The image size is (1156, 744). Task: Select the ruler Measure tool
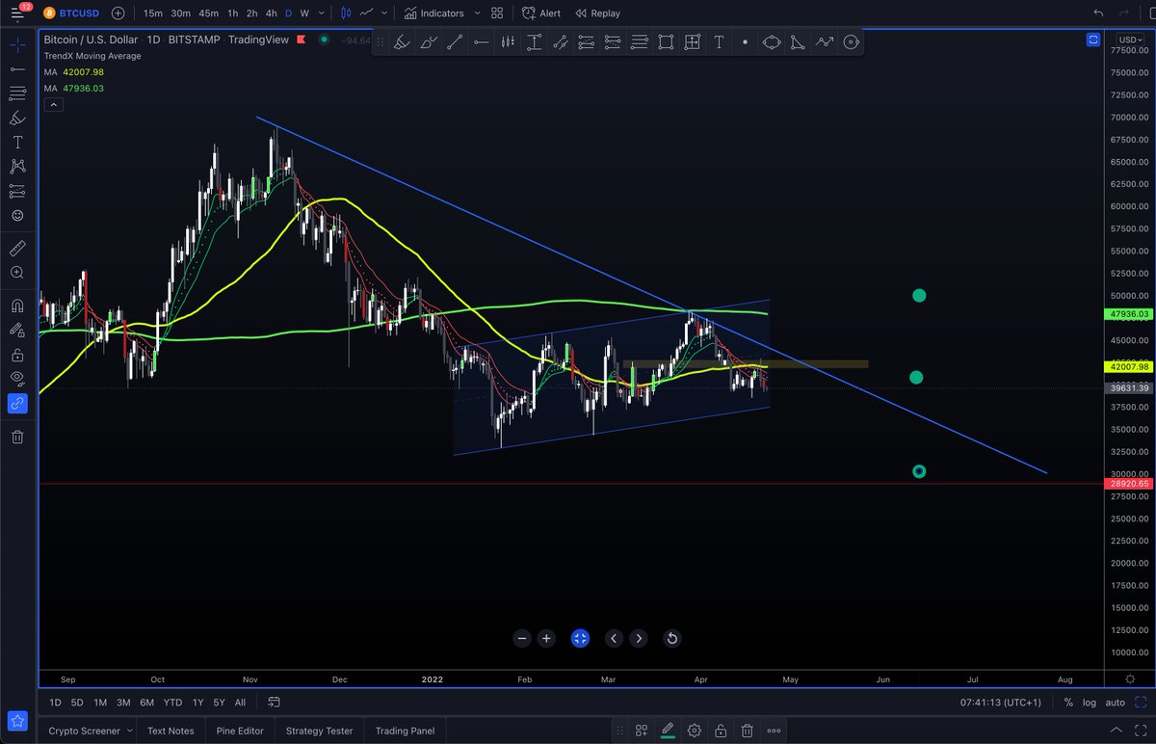(x=17, y=248)
